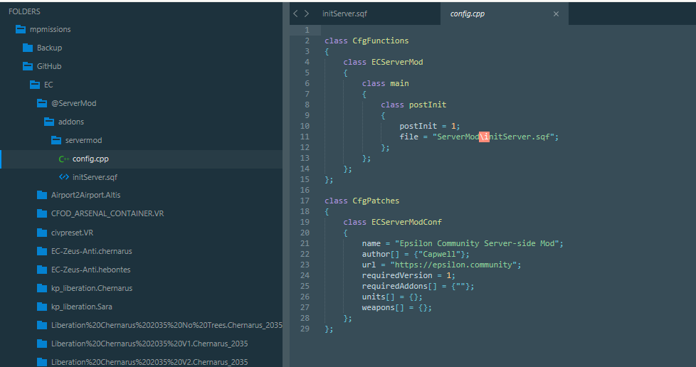Select the config.cpp tab

pyautogui.click(x=467, y=14)
